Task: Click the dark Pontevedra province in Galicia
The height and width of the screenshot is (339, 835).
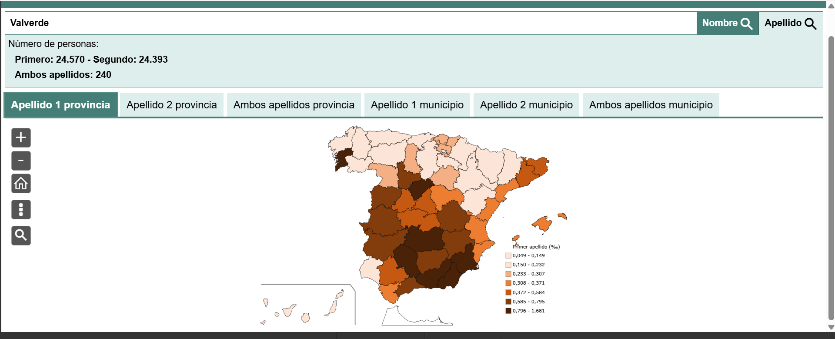Action: (343, 159)
